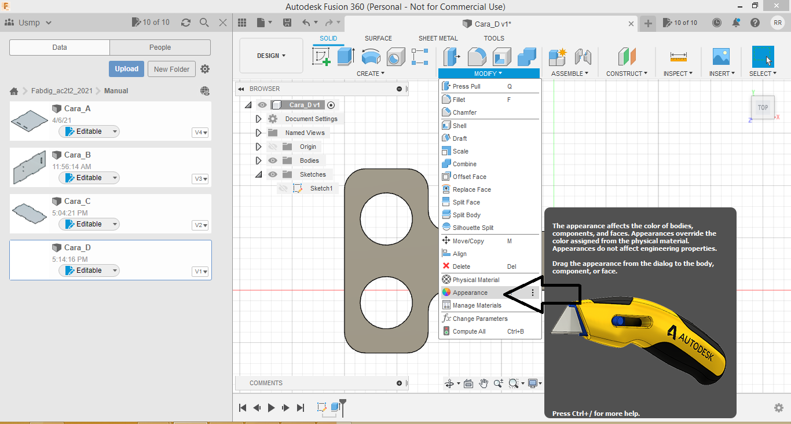Toggle visibility of Bodies folder
The height and width of the screenshot is (424, 791).
(273, 160)
